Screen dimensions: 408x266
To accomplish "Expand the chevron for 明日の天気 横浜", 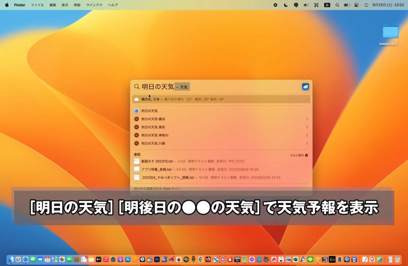I will coord(307,119).
